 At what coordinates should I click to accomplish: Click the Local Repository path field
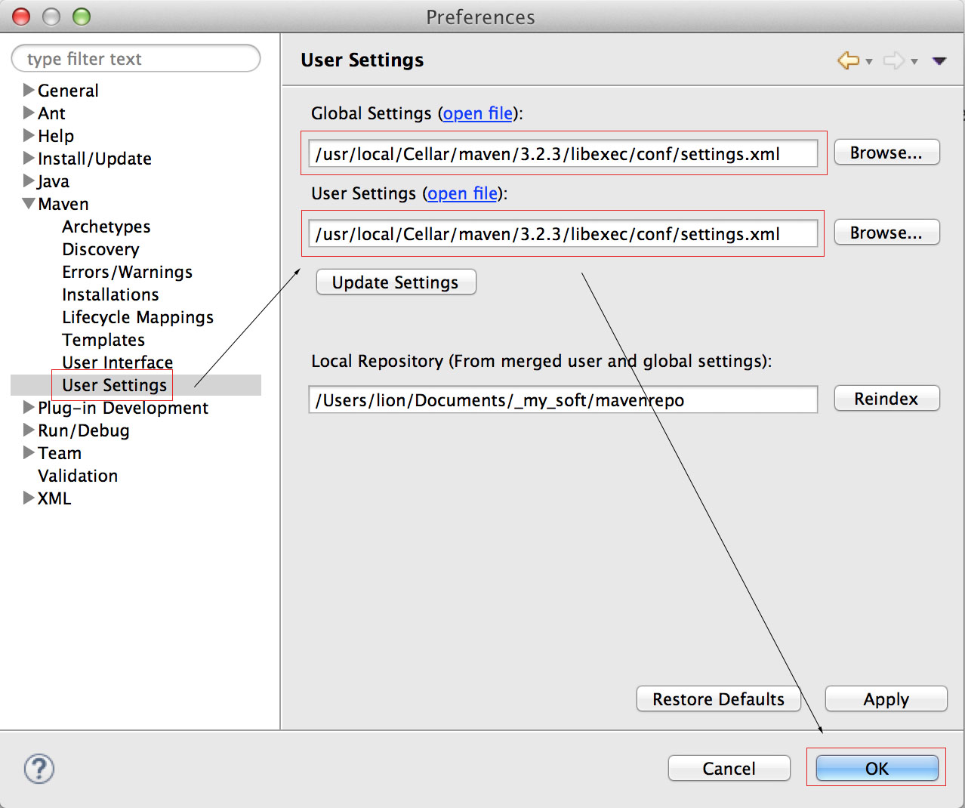563,400
